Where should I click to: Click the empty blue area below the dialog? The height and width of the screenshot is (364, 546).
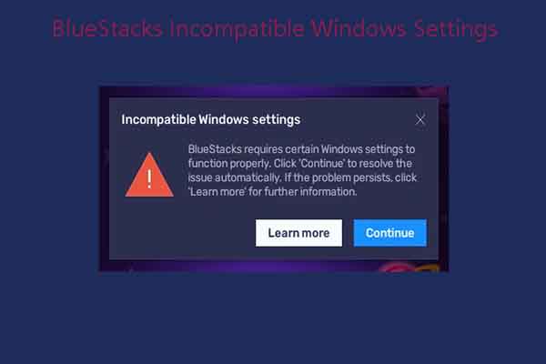(x=273, y=318)
